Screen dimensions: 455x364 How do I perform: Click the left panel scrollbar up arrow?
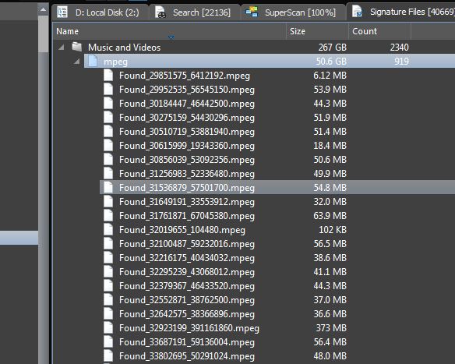pyautogui.click(x=43, y=9)
